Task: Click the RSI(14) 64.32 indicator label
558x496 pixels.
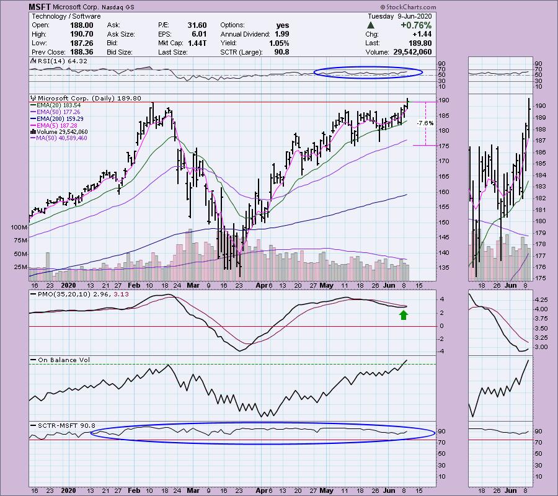Action: click(x=59, y=61)
